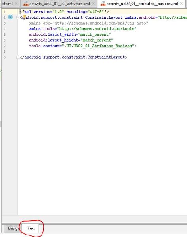Open activity_ud02_01__a2_activities.xml tab
Viewport: 187px width, 237px height.
point(59,4)
